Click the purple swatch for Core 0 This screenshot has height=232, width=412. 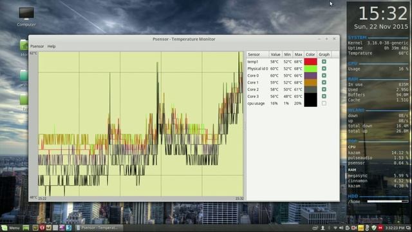pyautogui.click(x=310, y=75)
